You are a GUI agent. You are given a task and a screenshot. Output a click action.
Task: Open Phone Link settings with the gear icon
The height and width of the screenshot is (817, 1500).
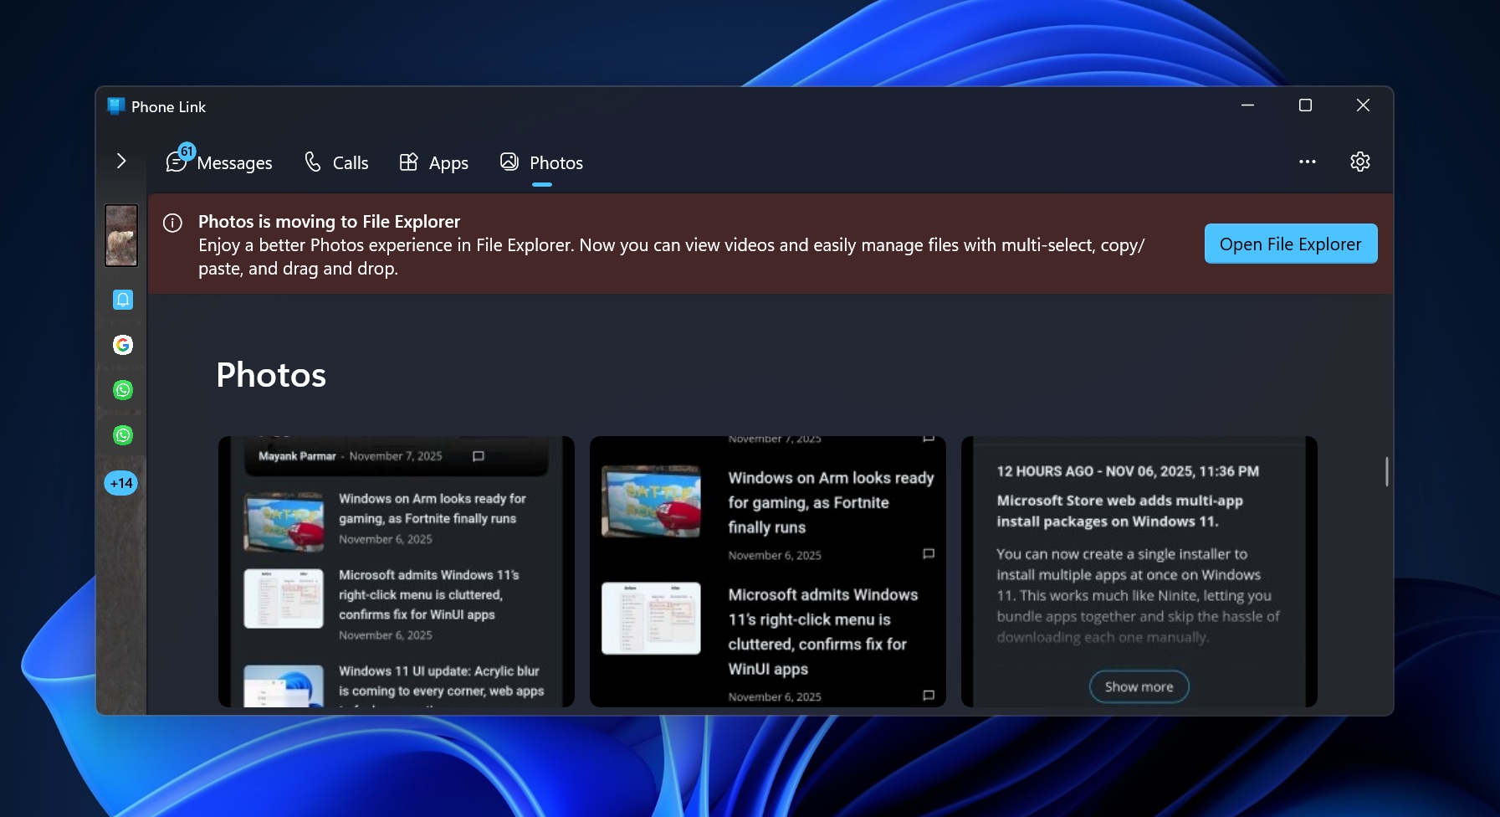[x=1359, y=162]
